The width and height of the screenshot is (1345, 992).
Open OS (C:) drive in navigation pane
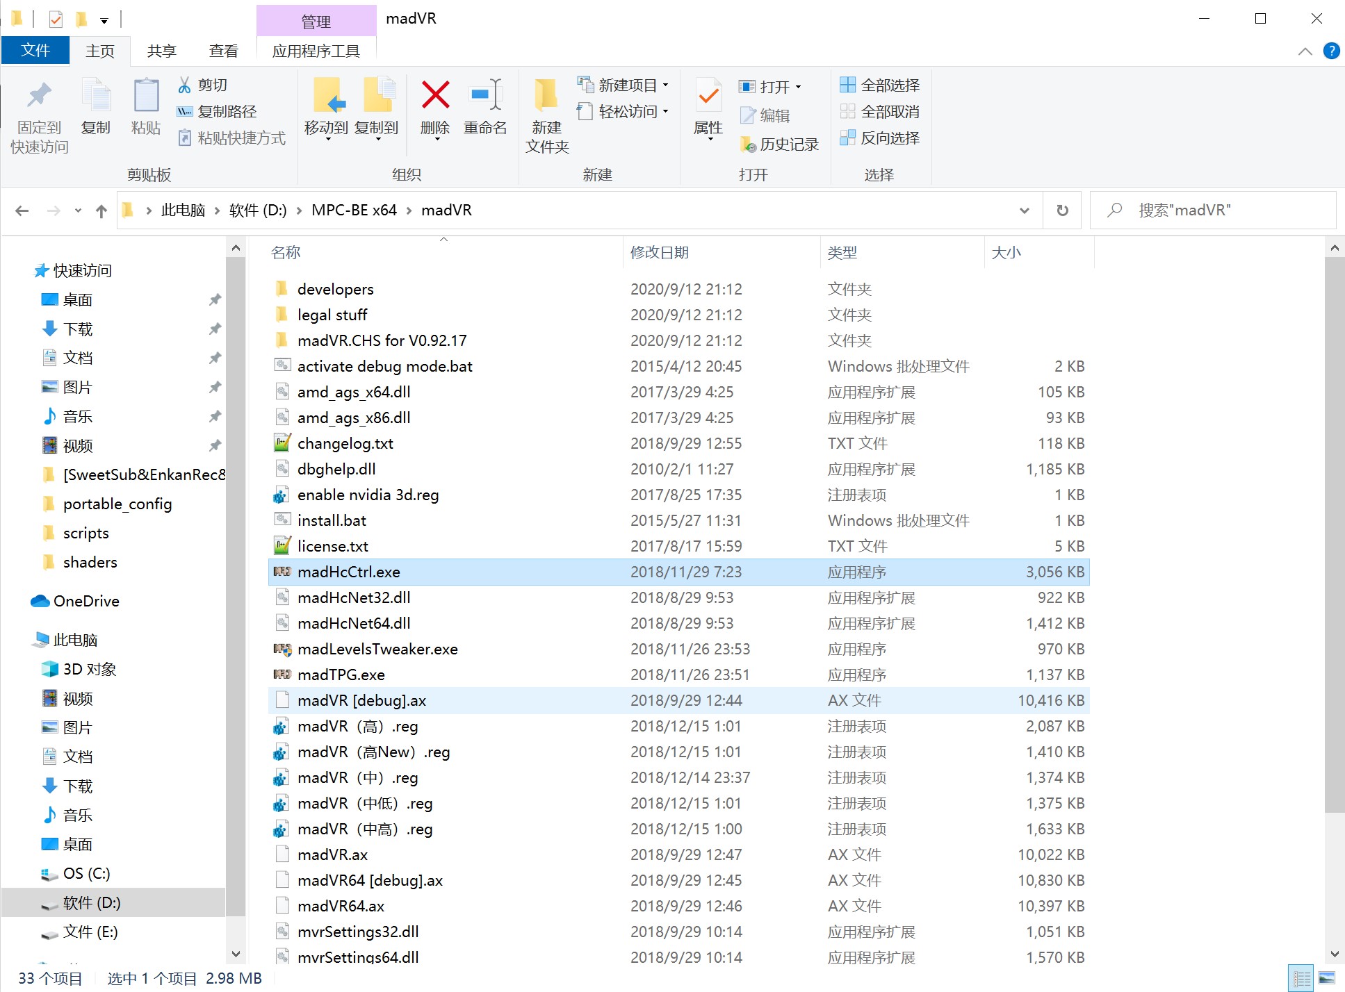[86, 873]
